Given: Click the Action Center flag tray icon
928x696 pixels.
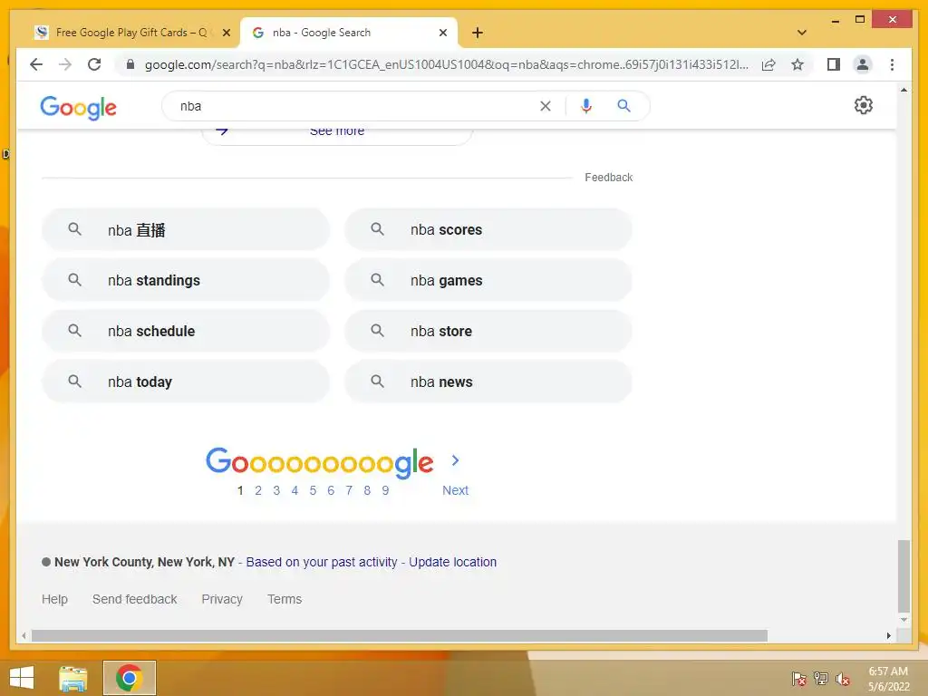Looking at the screenshot, I should tap(798, 679).
